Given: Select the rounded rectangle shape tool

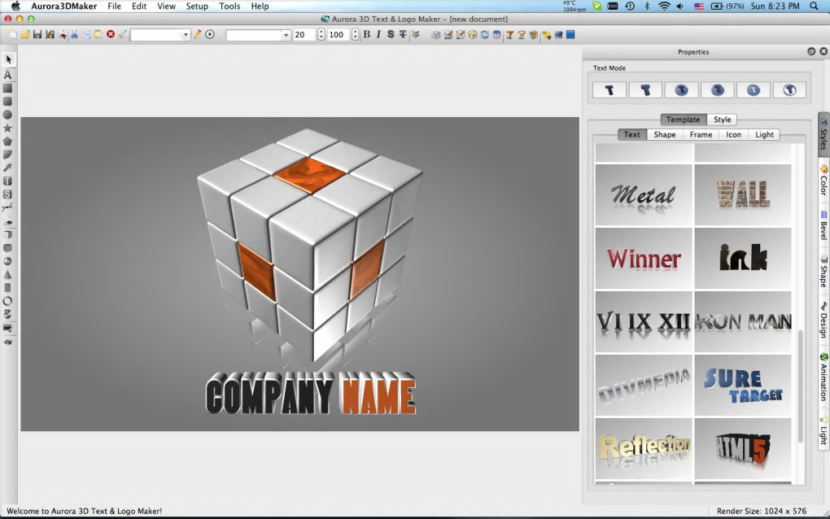Looking at the screenshot, I should point(8,102).
